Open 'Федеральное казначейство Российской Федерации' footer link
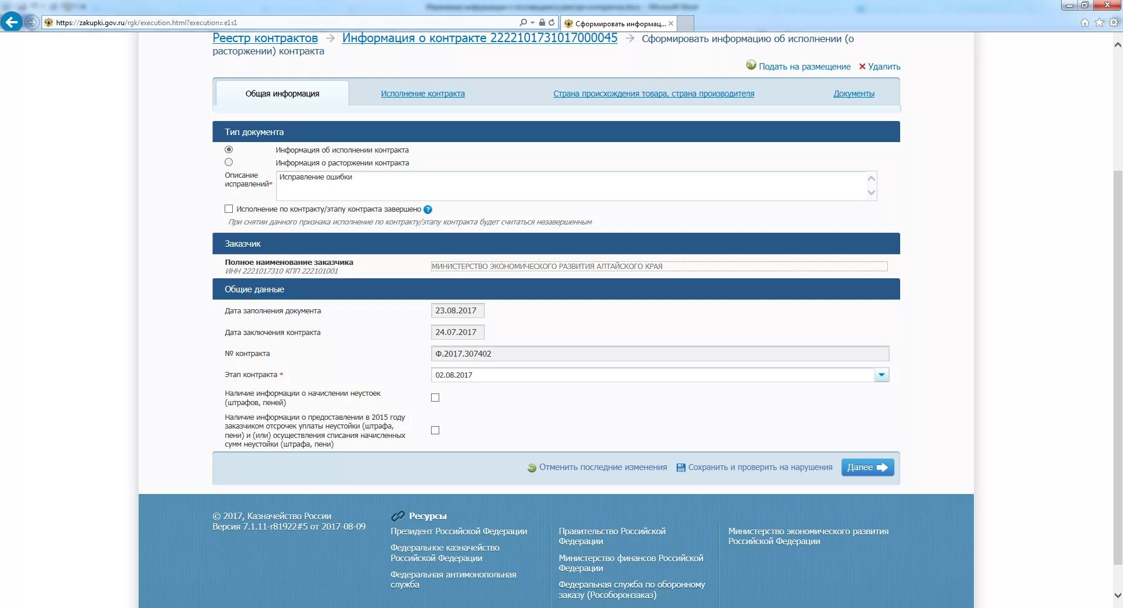1123x608 pixels. [x=445, y=553]
